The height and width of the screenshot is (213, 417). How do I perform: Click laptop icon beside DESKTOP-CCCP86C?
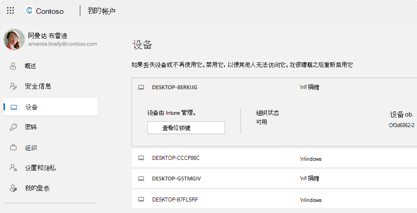point(141,158)
